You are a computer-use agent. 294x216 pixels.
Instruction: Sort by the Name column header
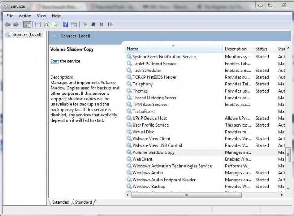174,49
